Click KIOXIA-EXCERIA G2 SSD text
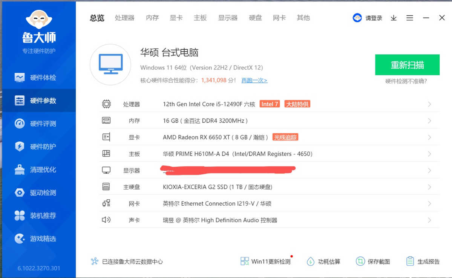This screenshot has height=278, width=452. coord(218,187)
